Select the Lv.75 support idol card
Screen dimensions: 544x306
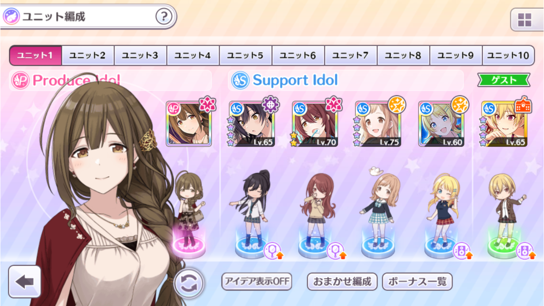click(378, 124)
